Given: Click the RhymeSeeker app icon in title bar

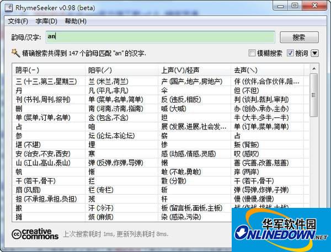Looking at the screenshot, I should coord(9,8).
